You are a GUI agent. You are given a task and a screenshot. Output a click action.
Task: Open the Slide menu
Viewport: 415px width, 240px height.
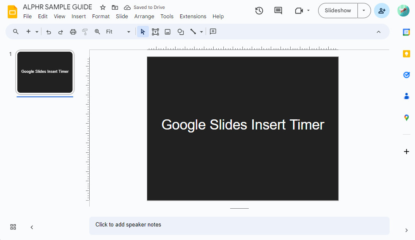pos(122,17)
